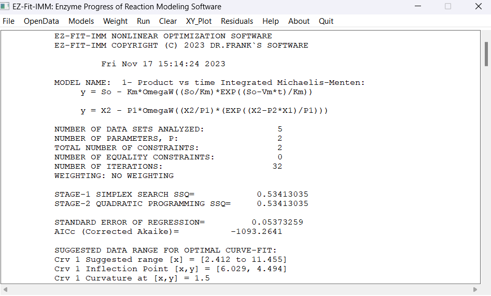Viewport: 491px width, 296px height.
Task: Click the horizontal scrollbar track
Action: 240,290
